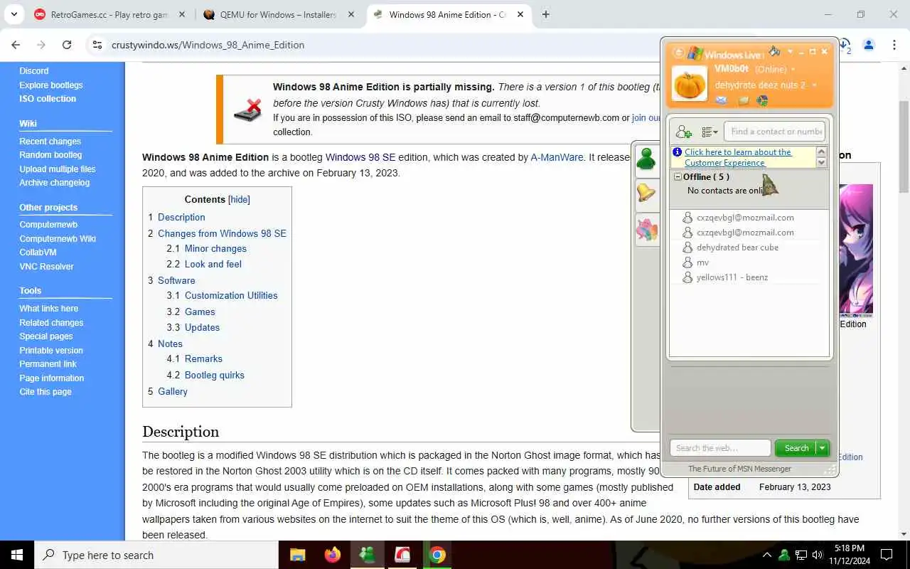This screenshot has width=910, height=569.
Task: Open Chrome three-dot menu
Action: pos(894,45)
